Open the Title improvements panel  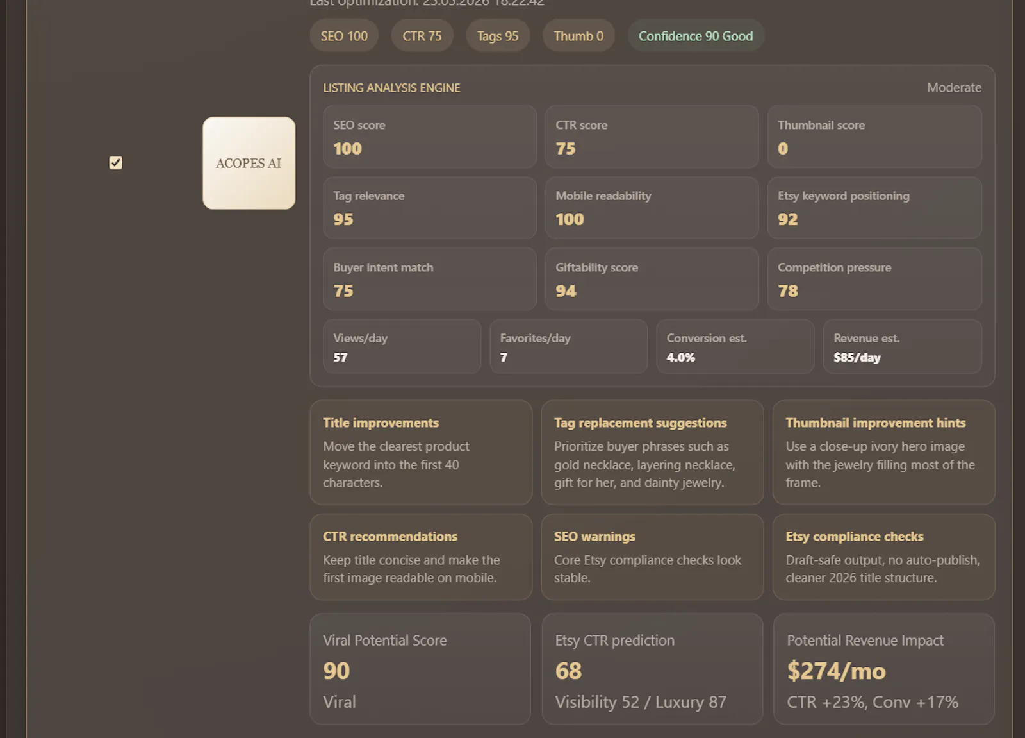[421, 453]
